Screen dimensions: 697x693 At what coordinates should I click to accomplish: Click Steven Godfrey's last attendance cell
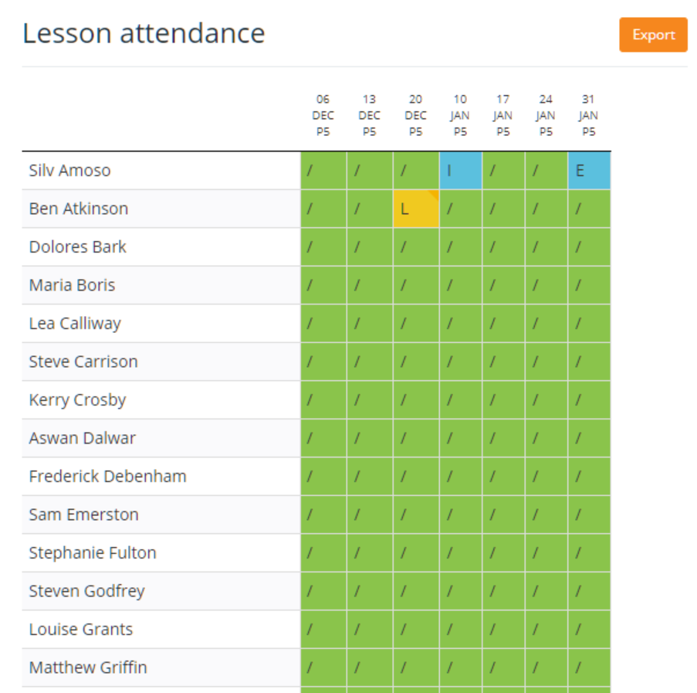589,590
